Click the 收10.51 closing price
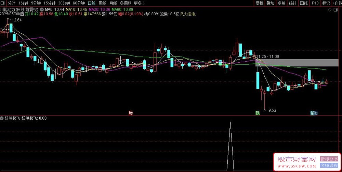Screen dimensions: 342x172 tap(76, 14)
